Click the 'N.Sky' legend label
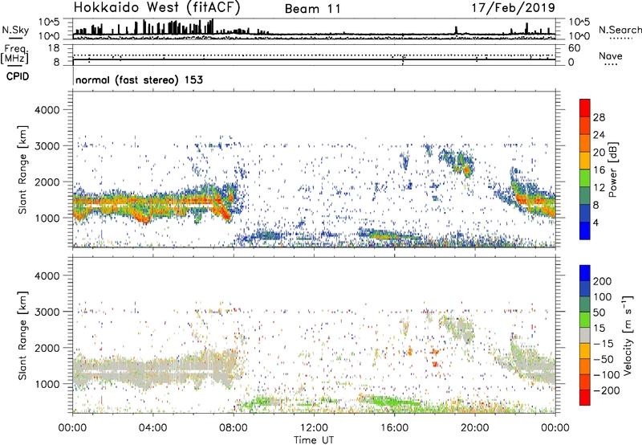The image size is (642, 445). pyautogui.click(x=15, y=30)
